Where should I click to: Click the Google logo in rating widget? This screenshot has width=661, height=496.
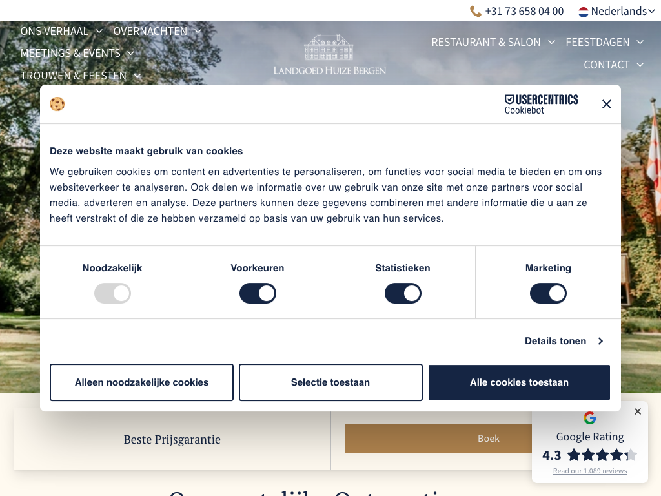[589, 418]
